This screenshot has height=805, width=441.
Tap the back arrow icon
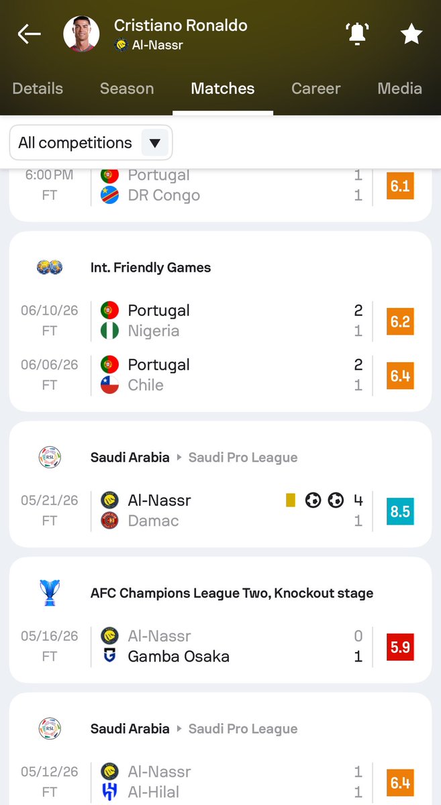pyautogui.click(x=30, y=34)
